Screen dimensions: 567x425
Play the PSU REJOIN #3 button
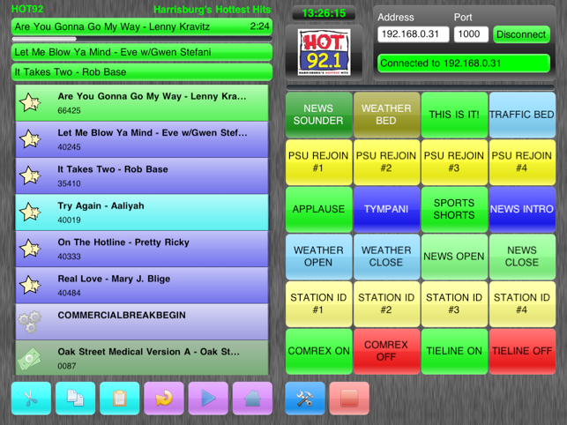454,162
